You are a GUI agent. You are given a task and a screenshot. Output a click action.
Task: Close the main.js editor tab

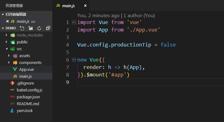pyautogui.click(x=85, y=6)
